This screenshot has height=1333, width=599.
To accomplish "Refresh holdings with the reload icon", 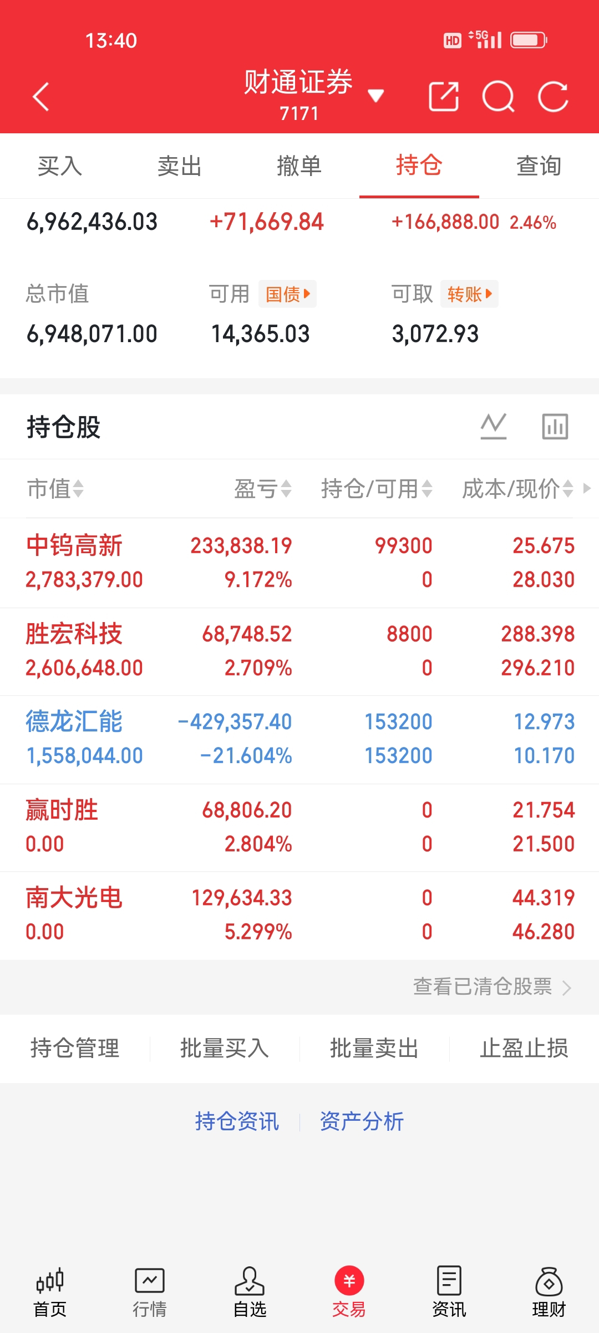I will click(553, 97).
